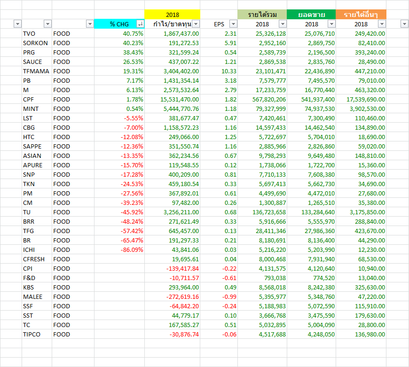Viewport: 409px width, 367px height.
Task: Select total revenue 567,820,206
Action: click(262, 99)
